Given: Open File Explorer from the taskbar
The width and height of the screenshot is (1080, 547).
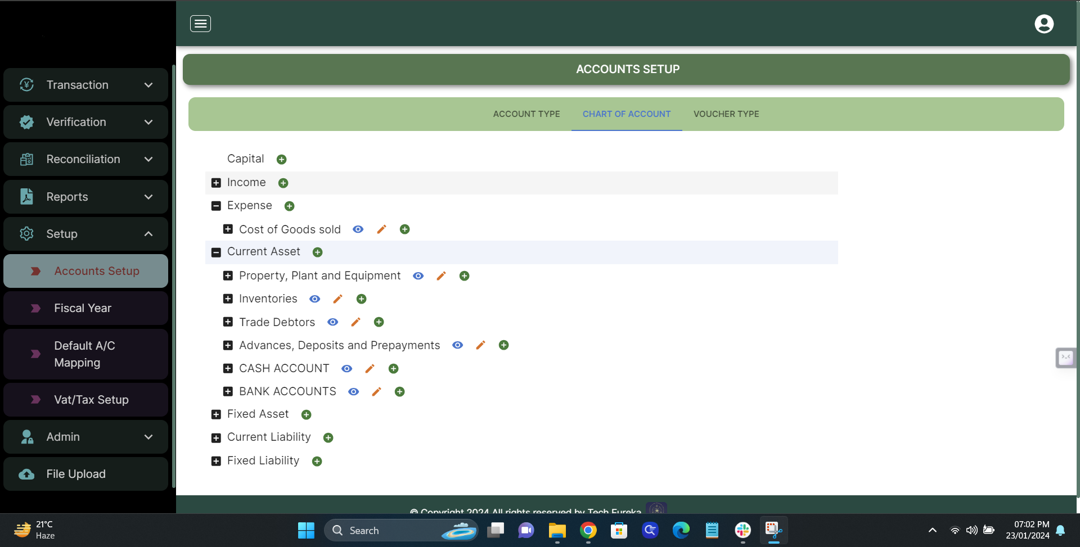Looking at the screenshot, I should [557, 530].
